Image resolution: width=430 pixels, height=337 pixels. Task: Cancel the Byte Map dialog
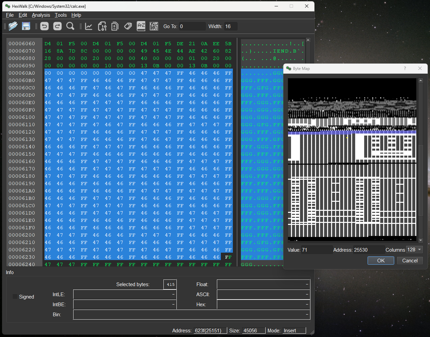(x=410, y=260)
